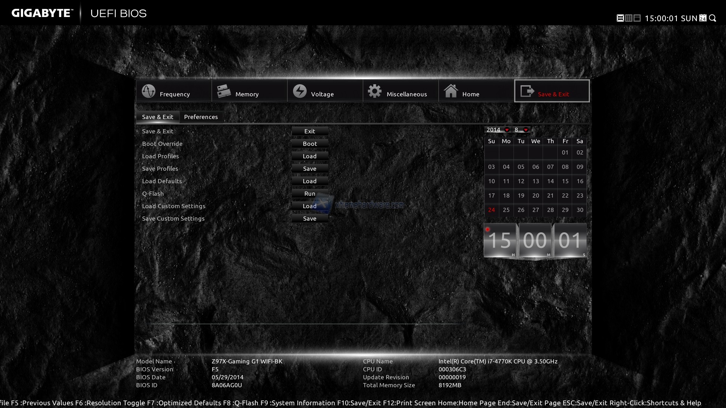The height and width of the screenshot is (408, 726).
Task: Expand the year 2014 dropdown
Action: (507, 130)
